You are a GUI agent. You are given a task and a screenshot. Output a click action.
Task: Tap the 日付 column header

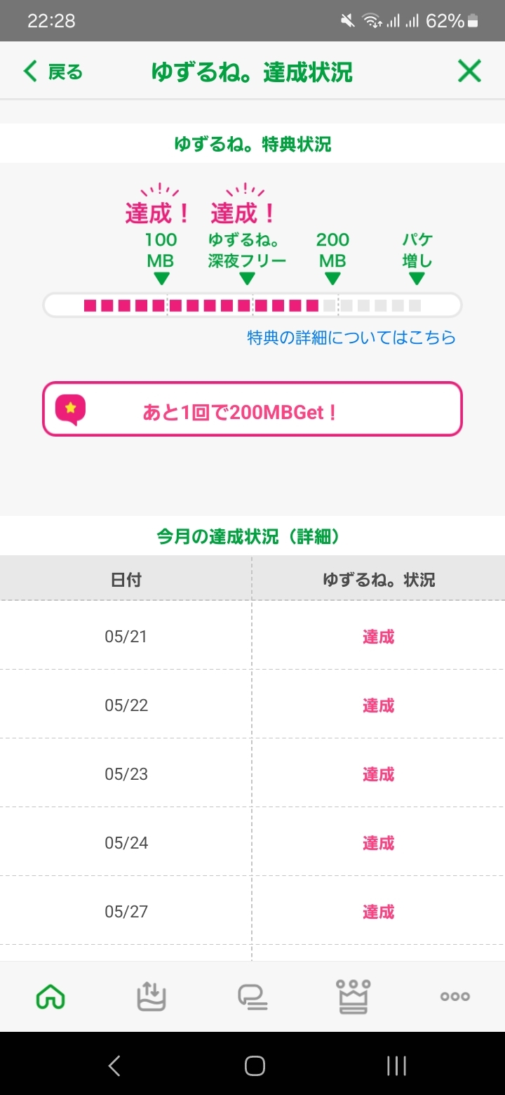tap(126, 579)
